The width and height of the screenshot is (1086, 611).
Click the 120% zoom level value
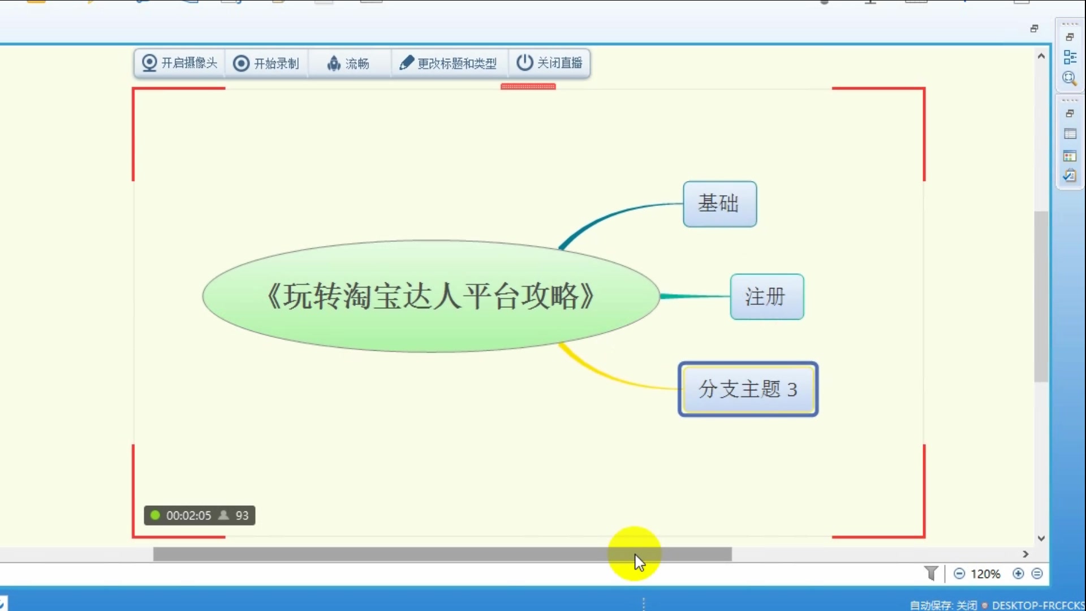(985, 574)
